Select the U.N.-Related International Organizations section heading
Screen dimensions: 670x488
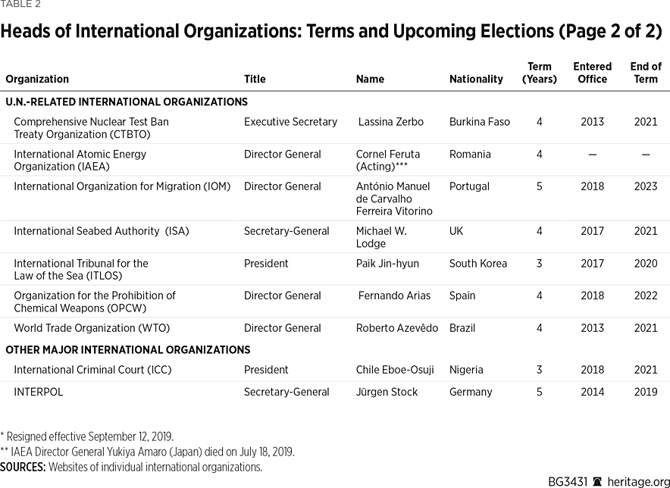tap(127, 102)
